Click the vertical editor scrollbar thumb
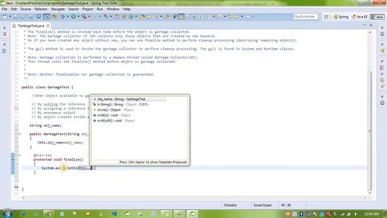The image size is (387, 218). (x=369, y=131)
